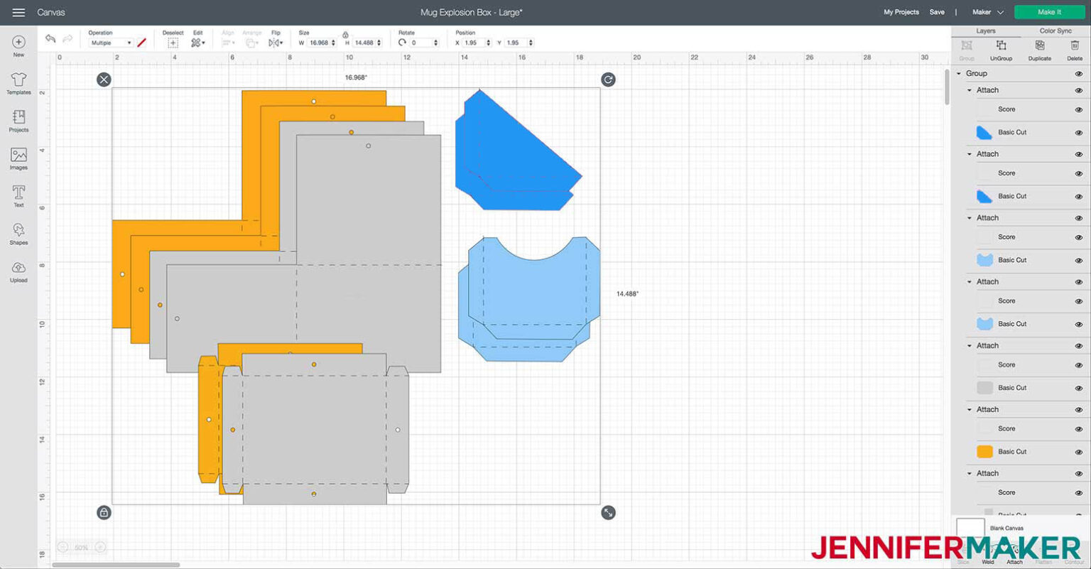
Task: Redo the last undone action
Action: click(x=68, y=38)
